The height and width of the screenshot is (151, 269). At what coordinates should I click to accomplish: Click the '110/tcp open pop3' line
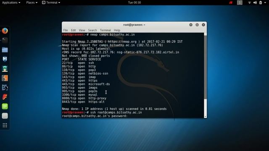[x=79, y=70]
